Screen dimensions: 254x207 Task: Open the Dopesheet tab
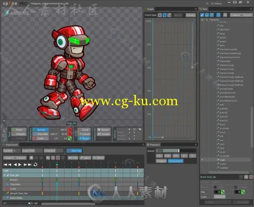(x=10, y=145)
